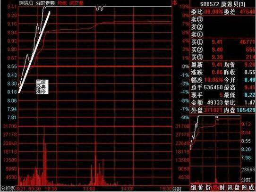This screenshot has width=256, height=192.
Task: Click the 最低 value 8.22
Action: [x=250, y=95]
